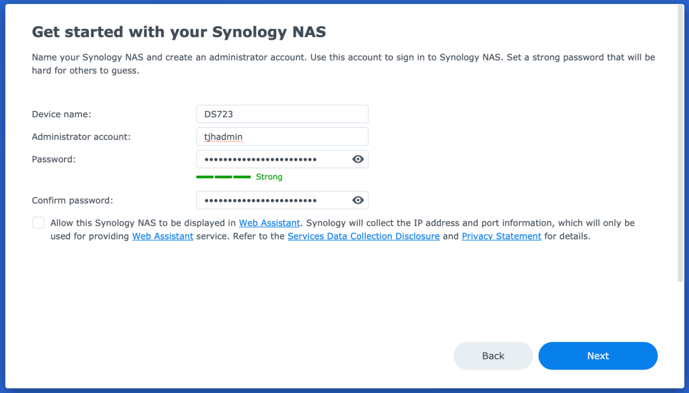Viewport: 689px width, 393px height.
Task: Click the "Device name:" label
Action: (x=61, y=114)
